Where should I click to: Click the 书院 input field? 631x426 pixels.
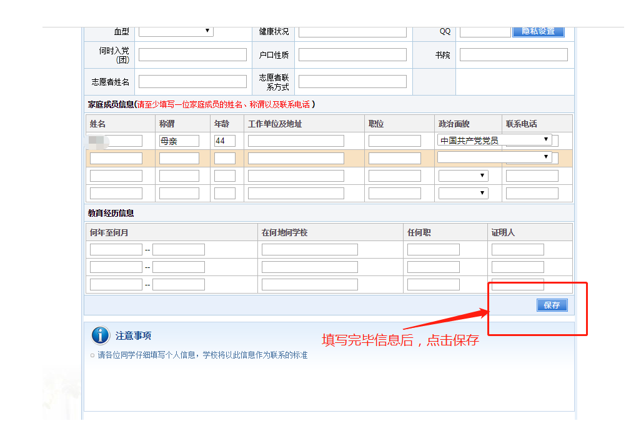pos(514,55)
